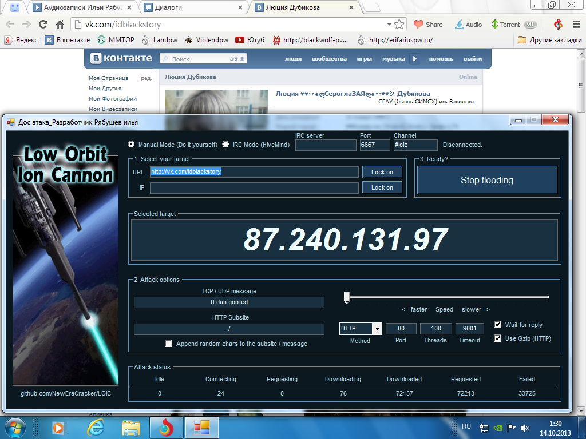586x439 pixels.
Task: Open Мои Фотографии link
Action: click(x=113, y=98)
